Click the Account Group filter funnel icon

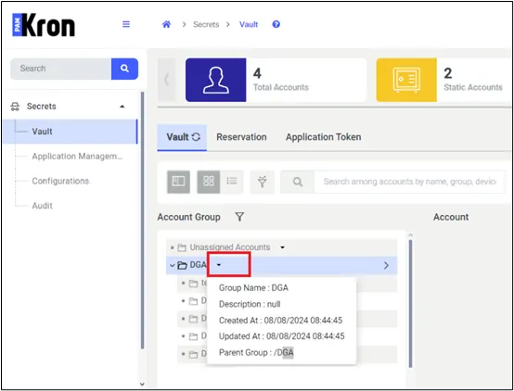239,217
